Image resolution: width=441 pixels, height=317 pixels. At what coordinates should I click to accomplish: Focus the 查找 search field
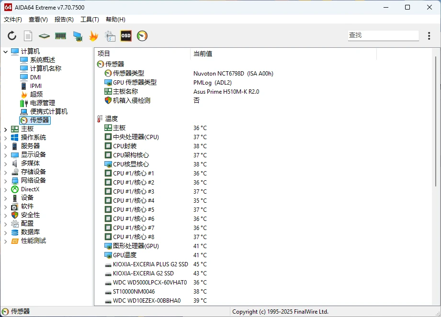tap(383, 35)
